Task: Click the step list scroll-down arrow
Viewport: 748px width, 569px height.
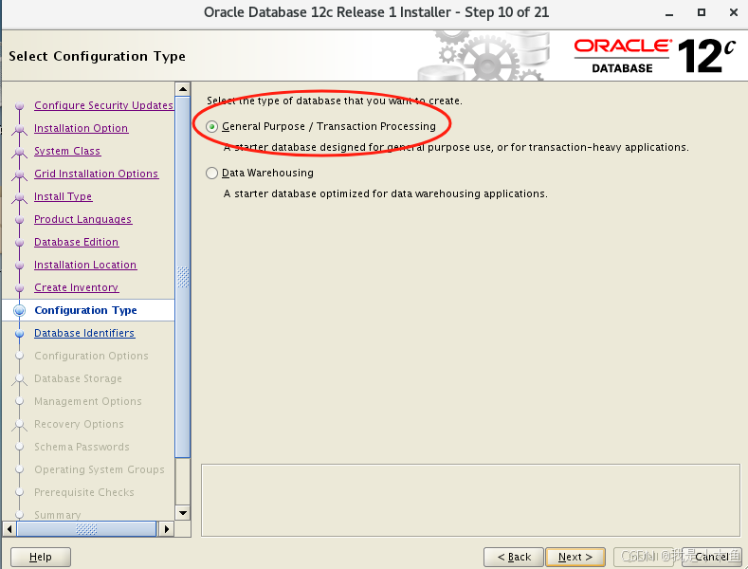Action: click(183, 513)
